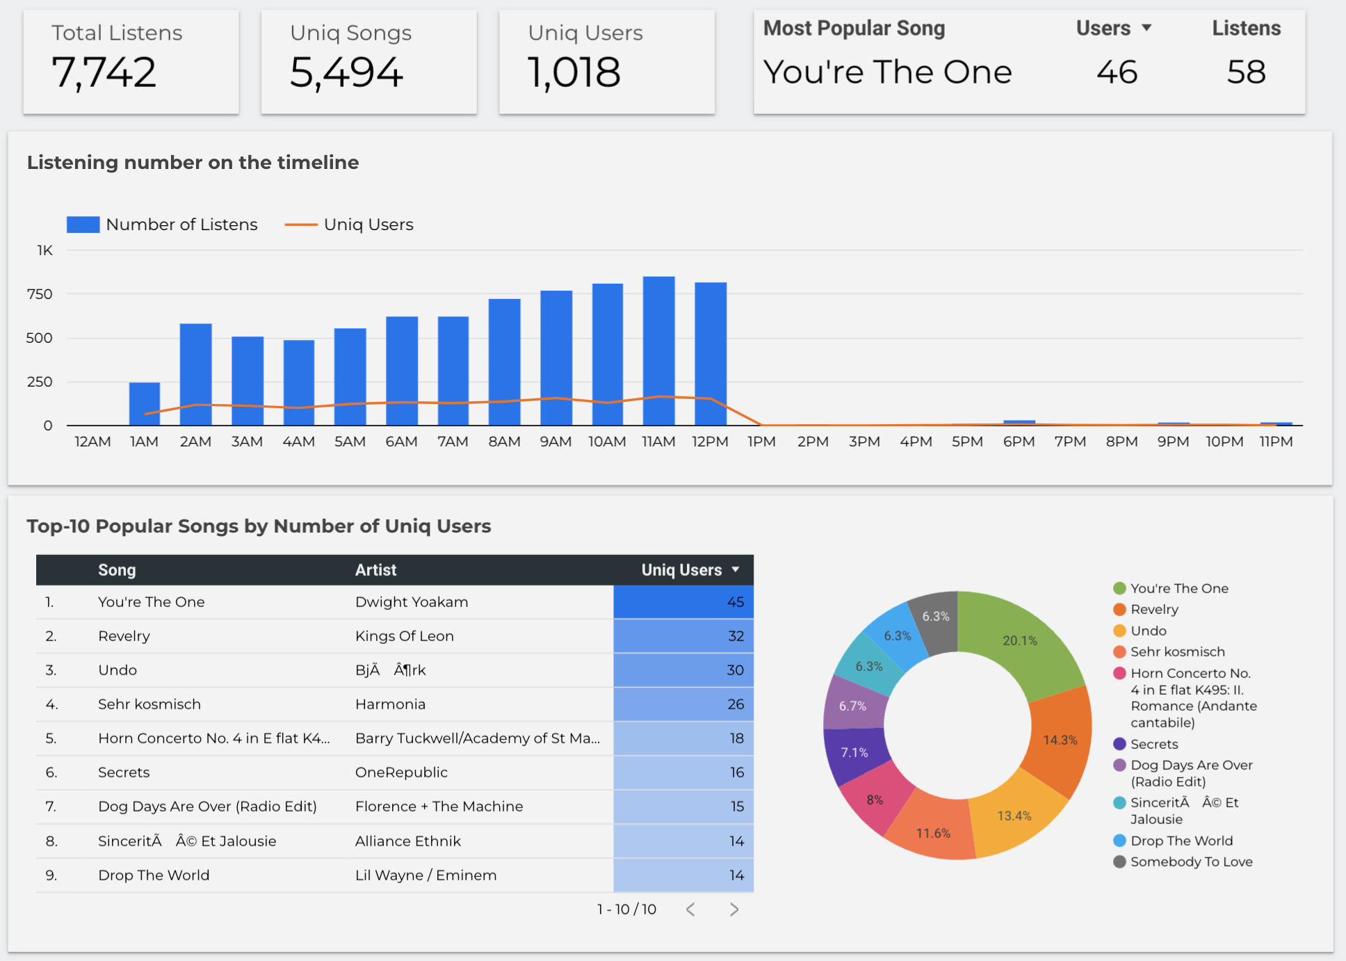Toggle Uniq Users line legend item
1346x961 pixels.
[349, 225]
